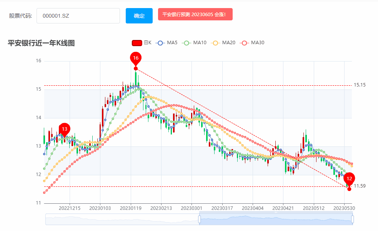Click the unselected part of the zoom overview

pyautogui.click(x=122, y=219)
